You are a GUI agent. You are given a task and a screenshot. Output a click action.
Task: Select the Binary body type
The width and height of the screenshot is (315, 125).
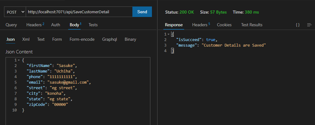click(x=130, y=39)
